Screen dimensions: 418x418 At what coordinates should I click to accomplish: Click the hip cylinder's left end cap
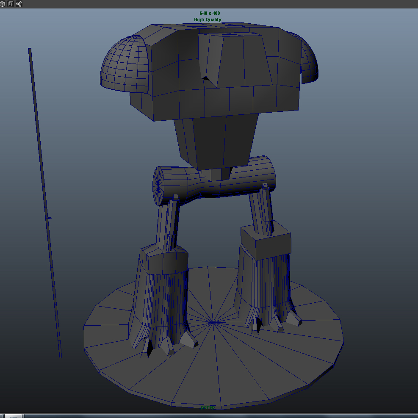158,185
